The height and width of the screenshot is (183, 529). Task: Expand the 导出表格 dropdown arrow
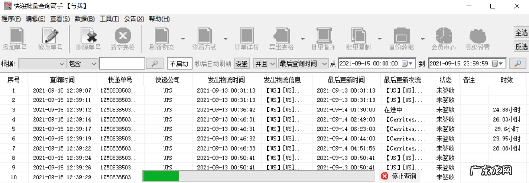click(x=302, y=38)
